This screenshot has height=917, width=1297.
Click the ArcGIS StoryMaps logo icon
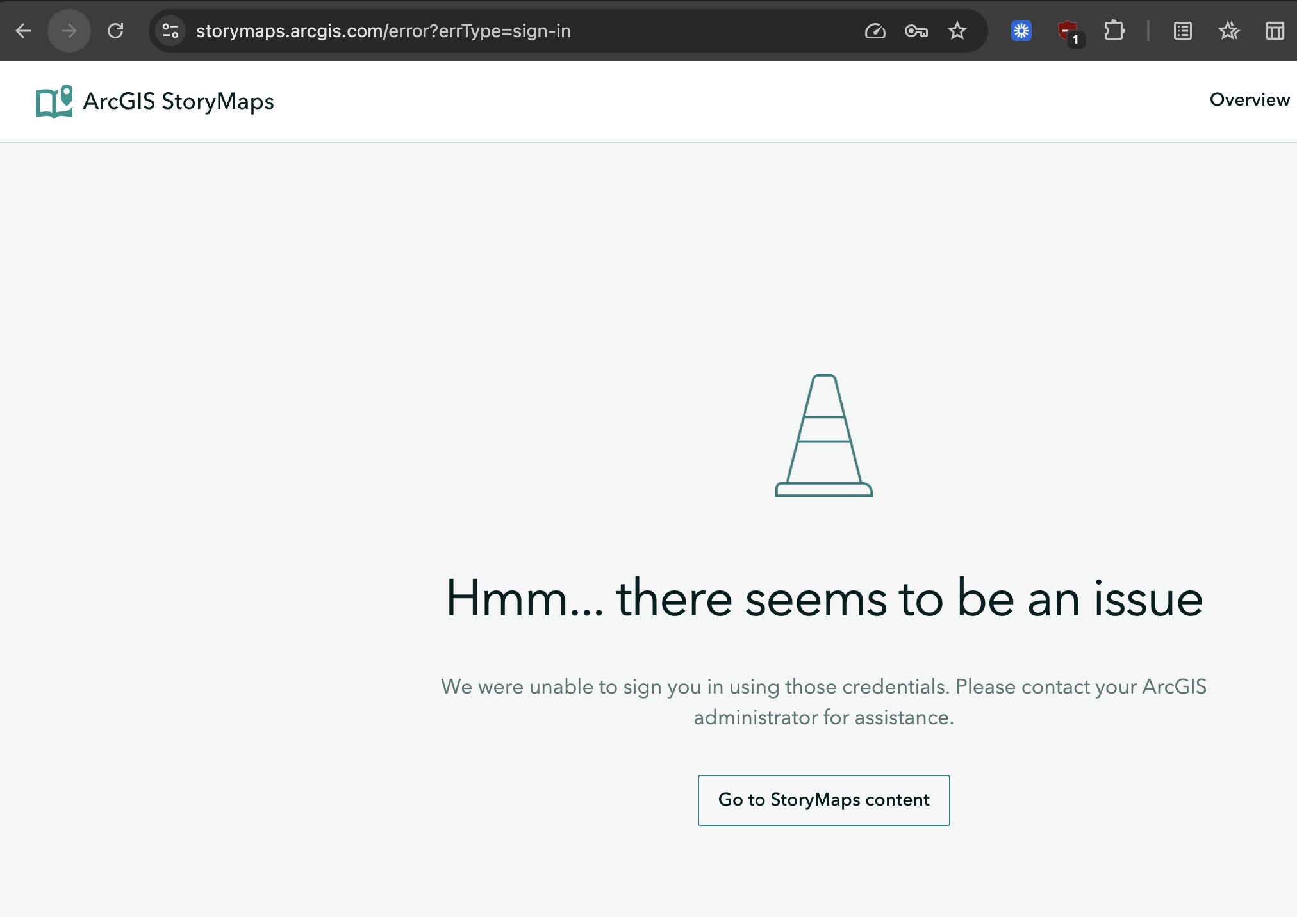pyautogui.click(x=54, y=101)
